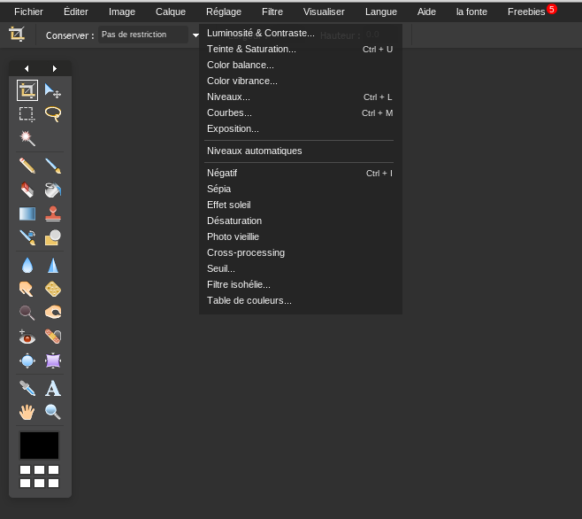Image resolution: width=582 pixels, height=519 pixels.
Task: Apply the Effet soleil adjustment
Action: click(x=300, y=205)
